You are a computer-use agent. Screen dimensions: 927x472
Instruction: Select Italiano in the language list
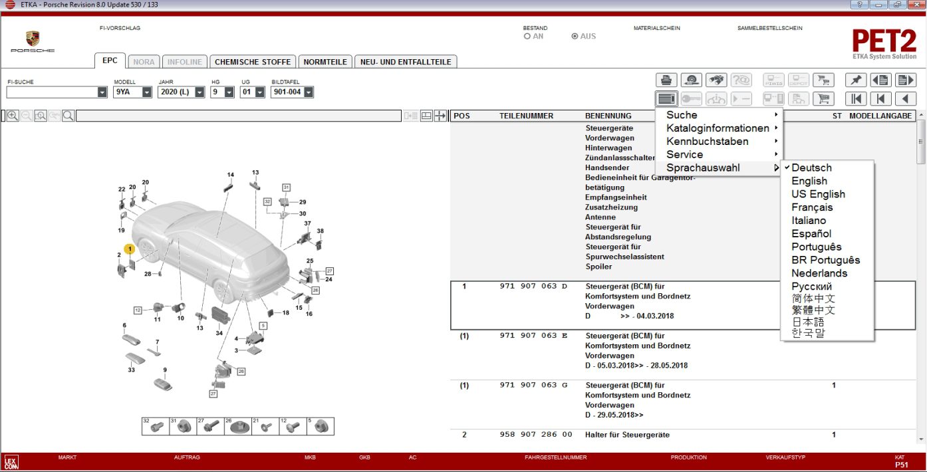[809, 221]
